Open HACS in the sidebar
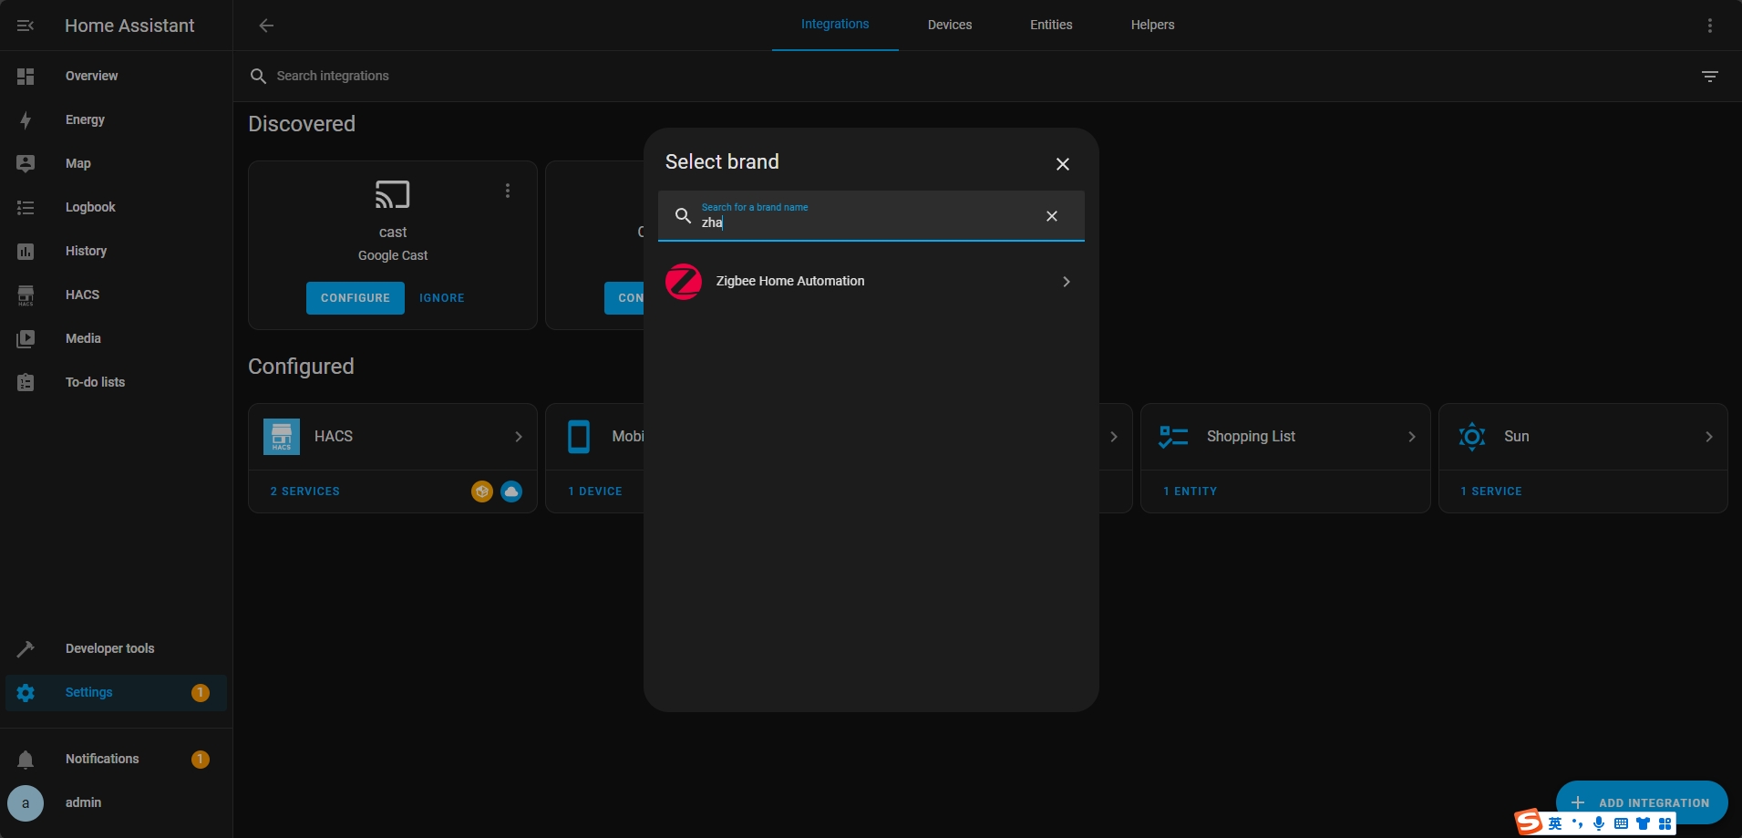This screenshot has height=838, width=1742. [x=82, y=295]
